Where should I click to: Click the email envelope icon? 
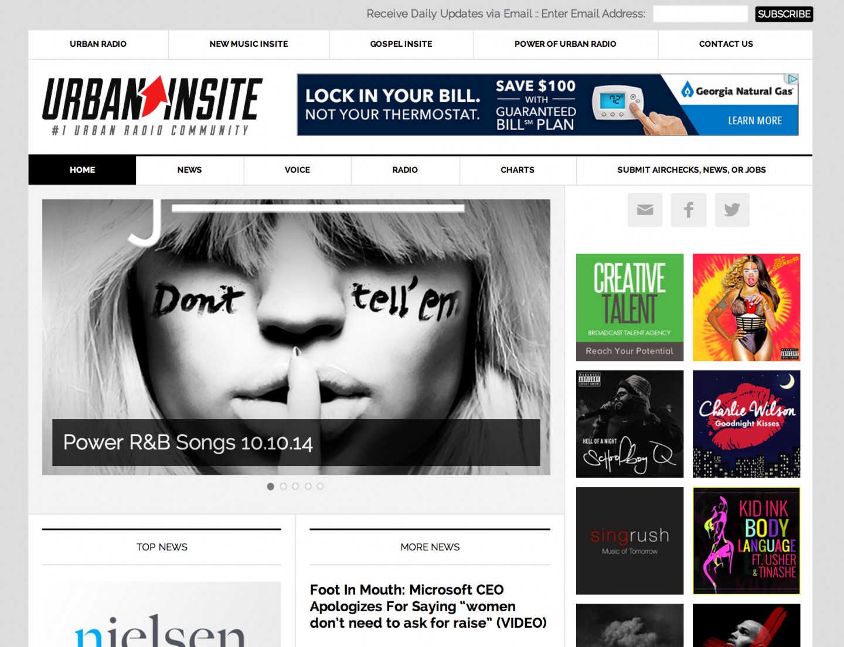(x=645, y=210)
